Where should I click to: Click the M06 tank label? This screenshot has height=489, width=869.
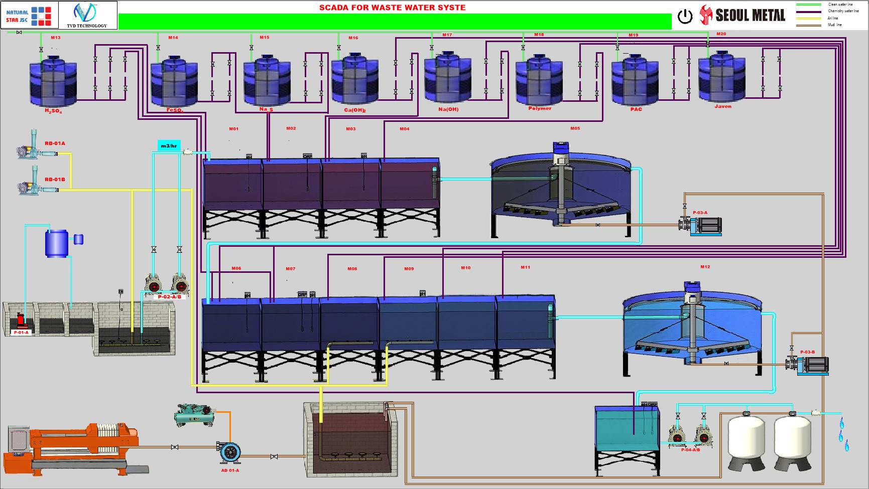tap(236, 268)
